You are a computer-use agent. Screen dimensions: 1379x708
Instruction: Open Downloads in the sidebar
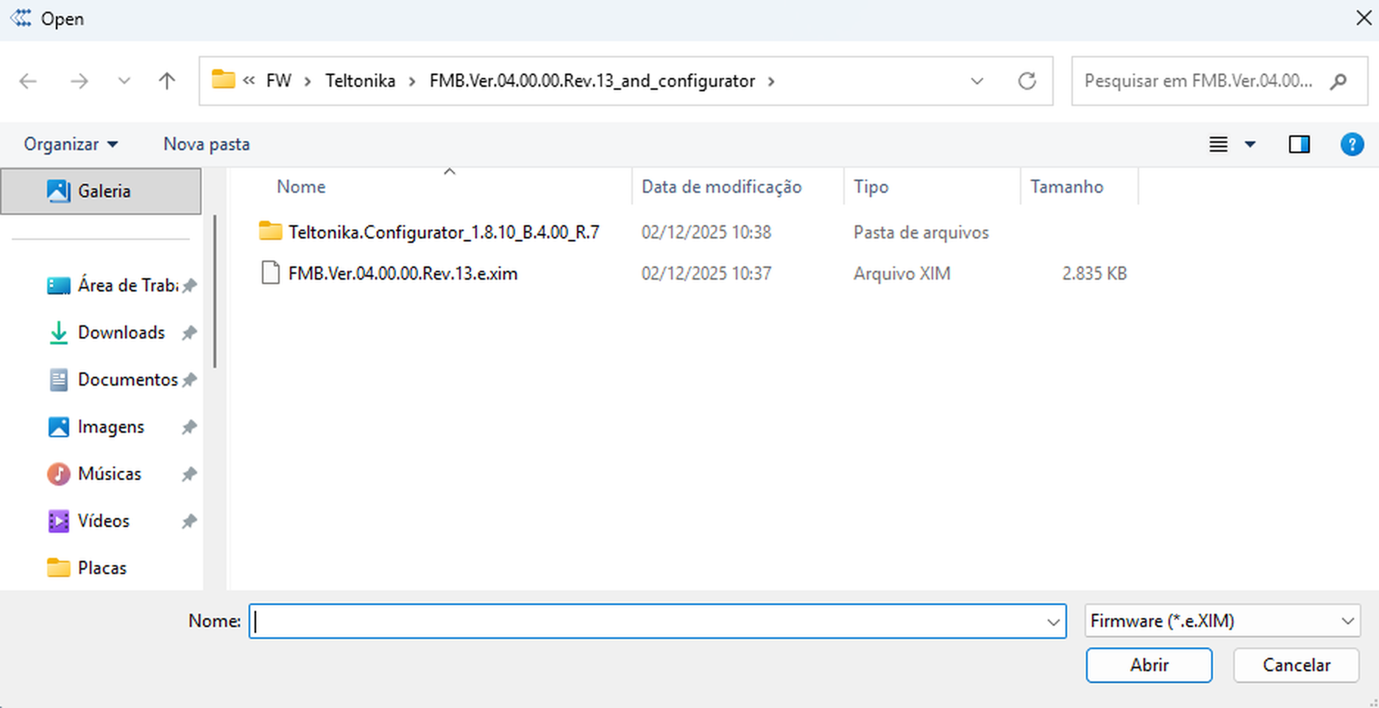click(x=107, y=333)
